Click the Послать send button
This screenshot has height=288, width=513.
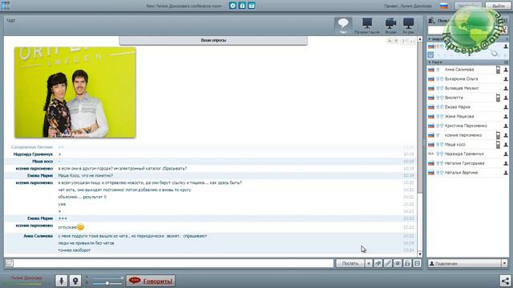click(x=350, y=263)
